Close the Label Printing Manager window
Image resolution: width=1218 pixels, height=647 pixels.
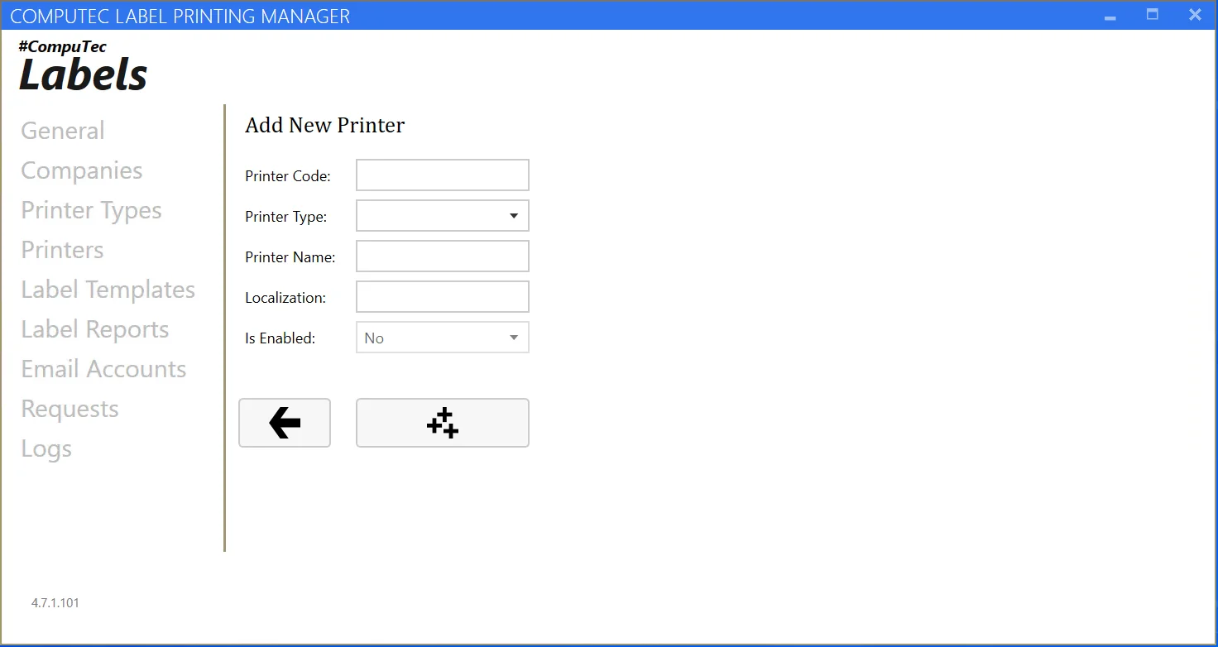pos(1195,15)
